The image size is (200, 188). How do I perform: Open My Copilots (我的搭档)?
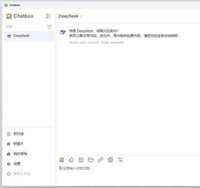(29, 154)
